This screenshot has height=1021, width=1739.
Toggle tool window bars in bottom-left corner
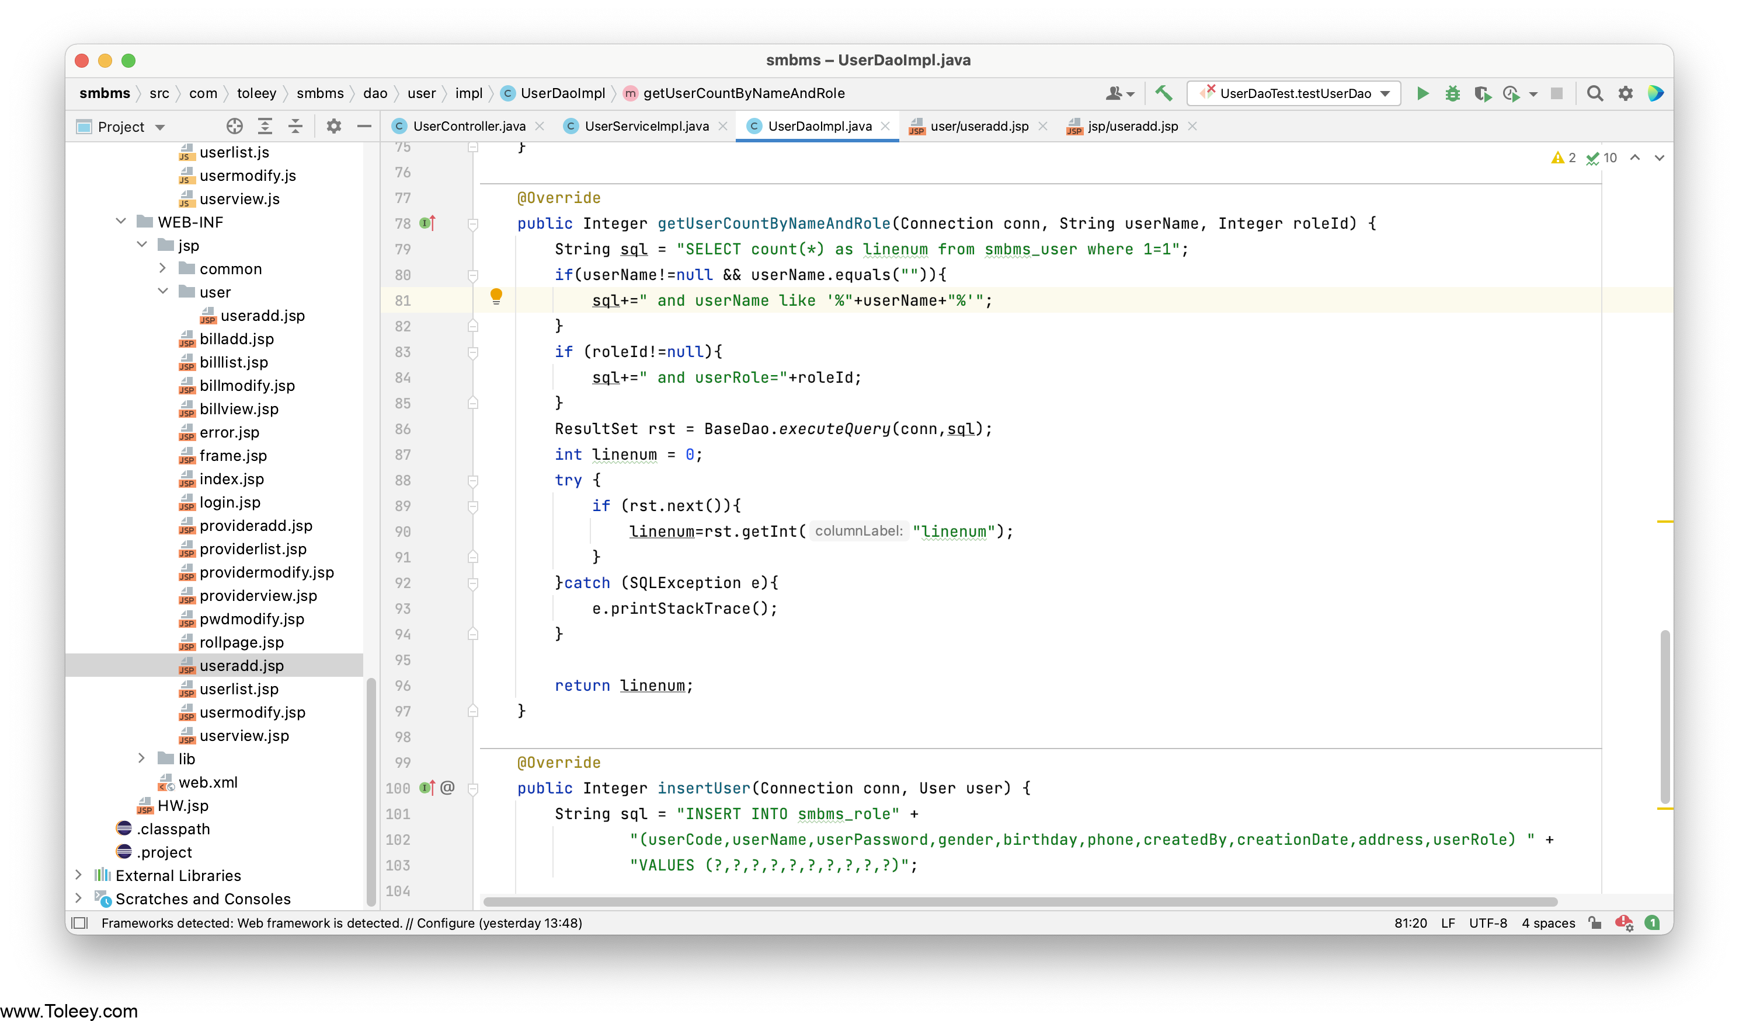(x=81, y=922)
